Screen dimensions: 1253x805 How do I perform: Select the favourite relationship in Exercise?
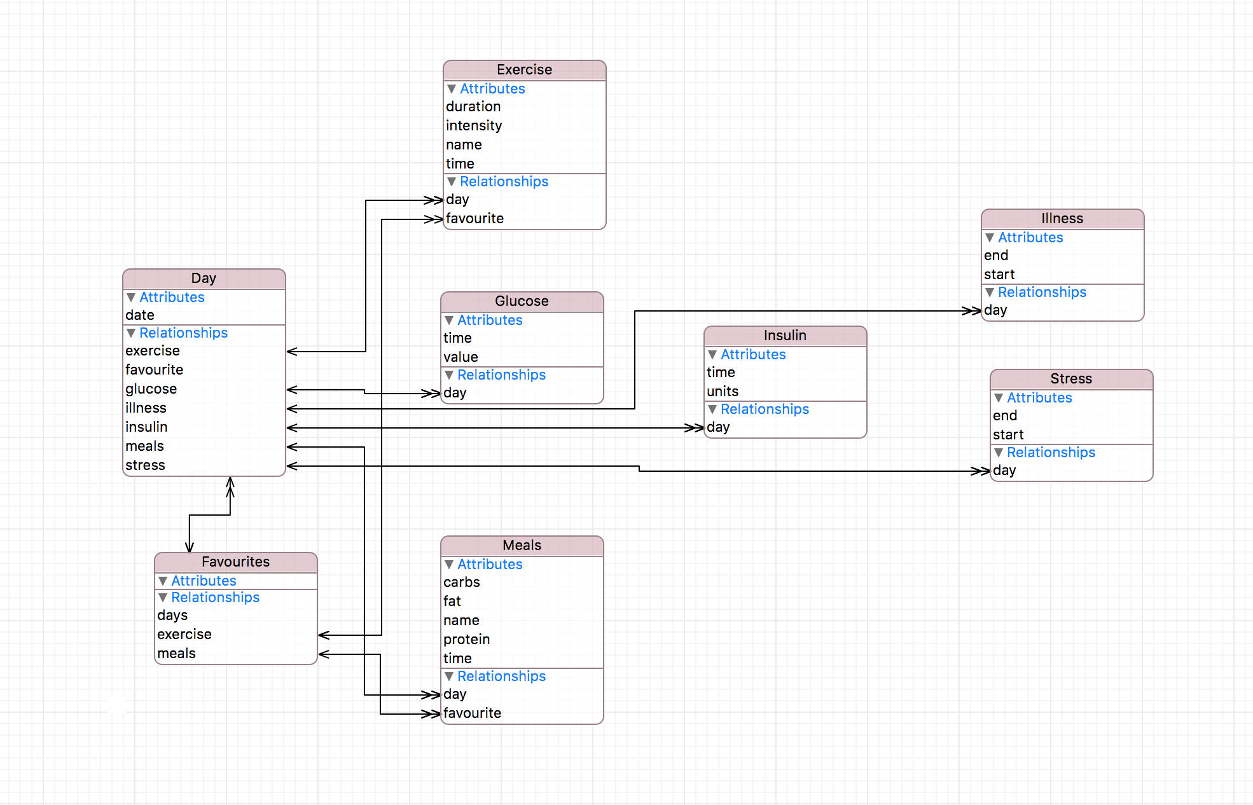(474, 218)
